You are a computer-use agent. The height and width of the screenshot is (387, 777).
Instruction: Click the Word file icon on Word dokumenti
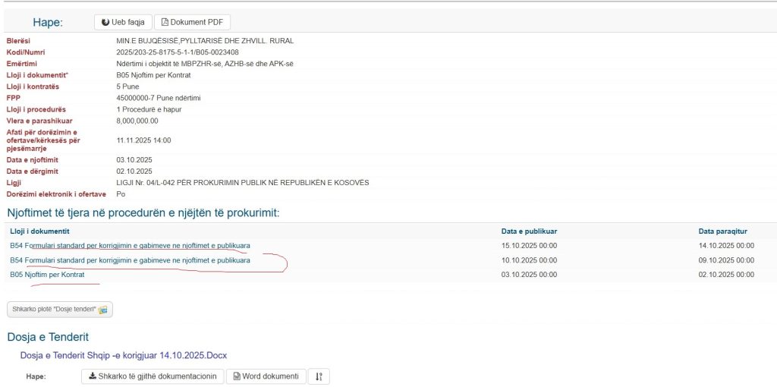pyautogui.click(x=237, y=376)
